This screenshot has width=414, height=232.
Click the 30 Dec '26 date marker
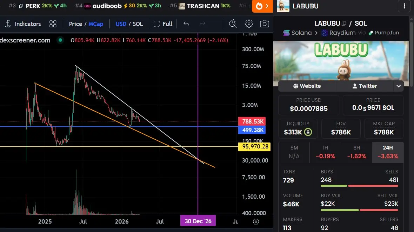[x=198, y=221]
